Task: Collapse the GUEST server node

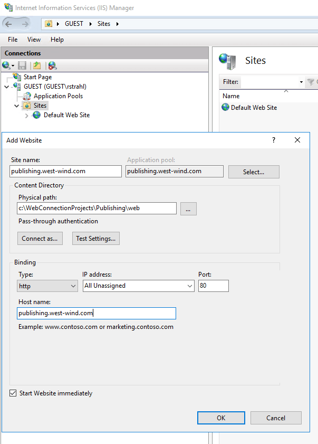Action: pos(7,87)
